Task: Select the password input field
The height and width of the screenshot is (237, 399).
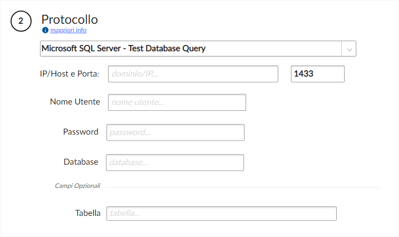Action: 175,132
